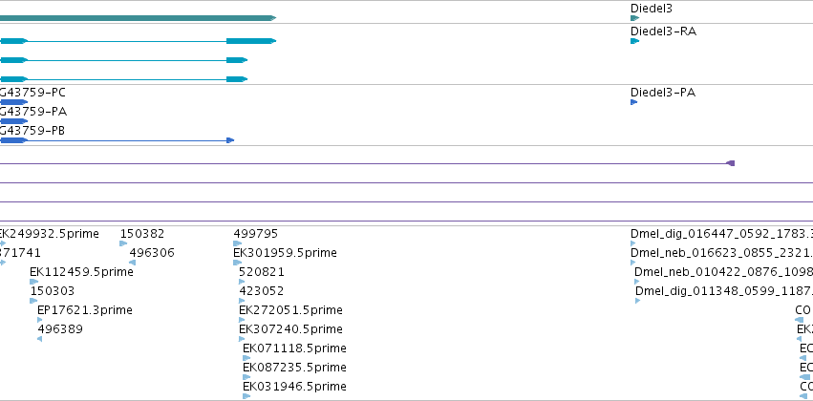The height and width of the screenshot is (401, 813).
Task: Click the arrow glyph under EK031946.5prime
Action: point(246,396)
